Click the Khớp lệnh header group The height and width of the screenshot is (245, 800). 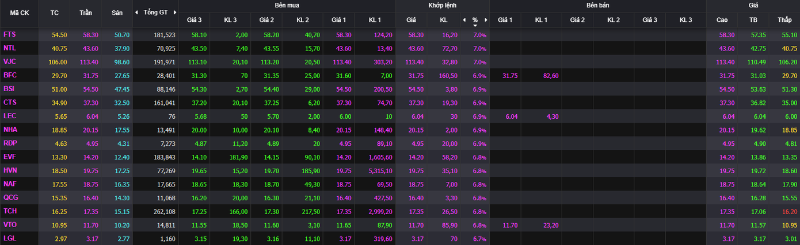click(x=442, y=5)
